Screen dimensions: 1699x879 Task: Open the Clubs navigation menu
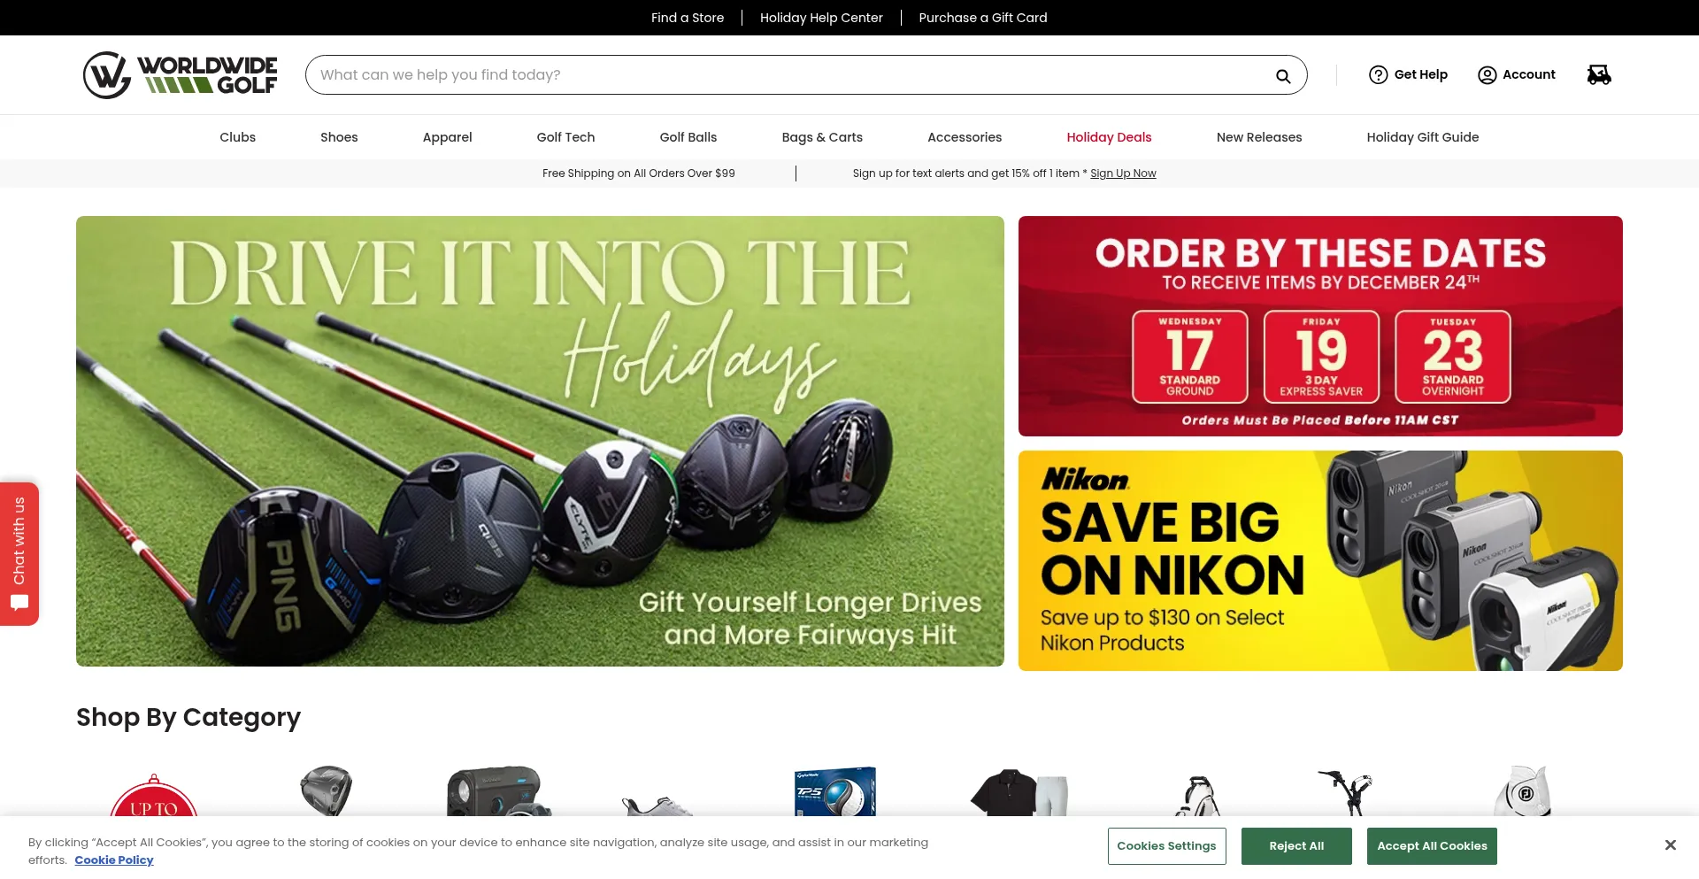click(237, 137)
